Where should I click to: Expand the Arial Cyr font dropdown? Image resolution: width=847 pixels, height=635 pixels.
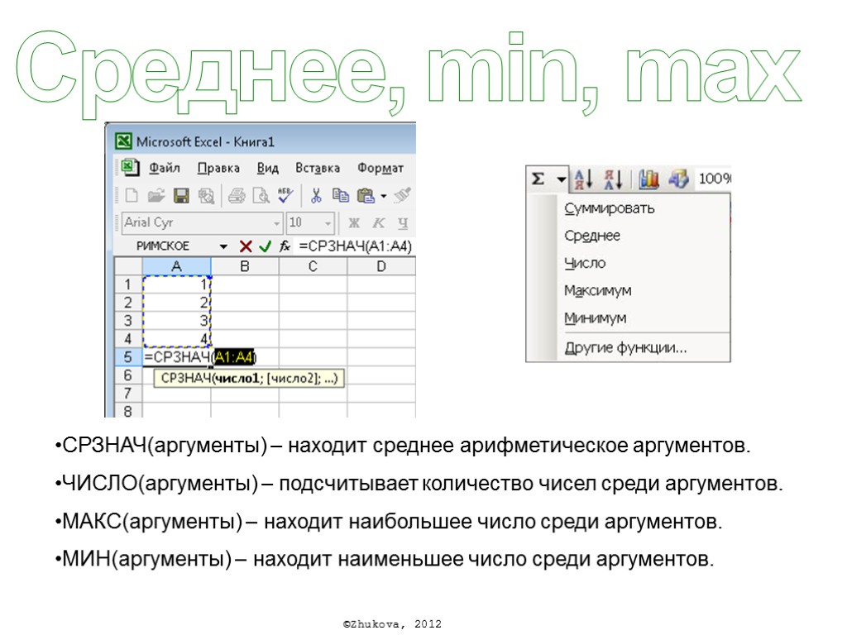pyautogui.click(x=276, y=223)
